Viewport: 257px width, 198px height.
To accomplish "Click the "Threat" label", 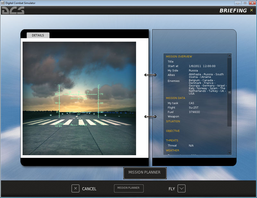I will pyautogui.click(x=172, y=146).
